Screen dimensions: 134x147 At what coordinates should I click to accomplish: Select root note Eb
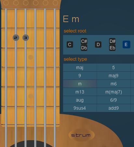pos(112,48)
